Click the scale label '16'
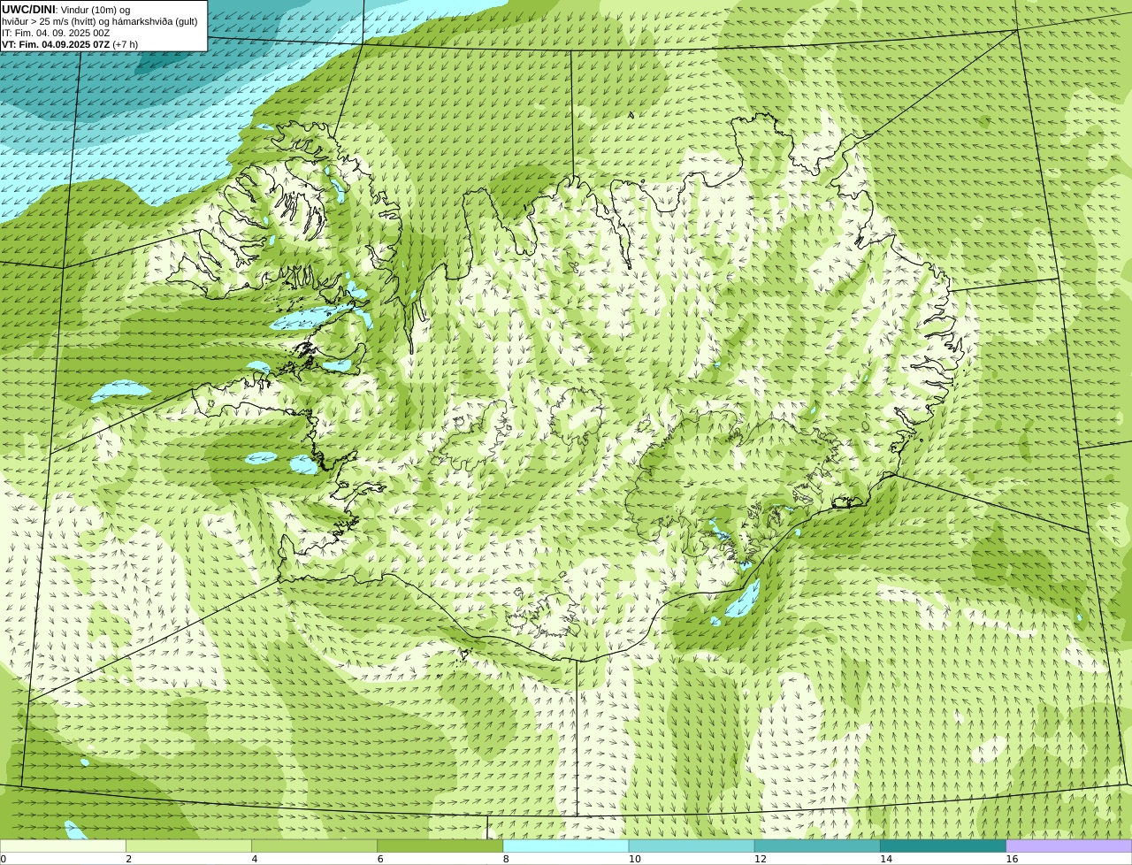This screenshot has width=1132, height=865. click(1012, 859)
